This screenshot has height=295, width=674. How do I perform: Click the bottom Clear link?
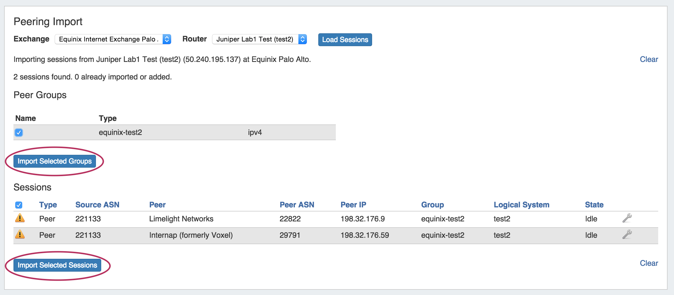click(649, 263)
